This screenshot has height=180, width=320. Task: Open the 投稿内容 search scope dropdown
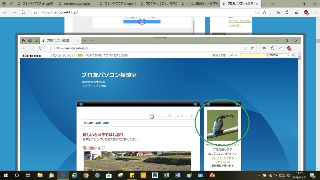point(279,55)
